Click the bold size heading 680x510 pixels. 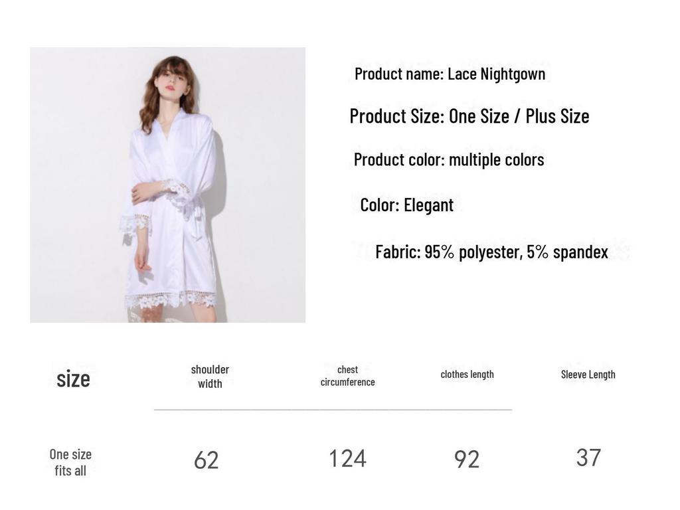click(73, 379)
